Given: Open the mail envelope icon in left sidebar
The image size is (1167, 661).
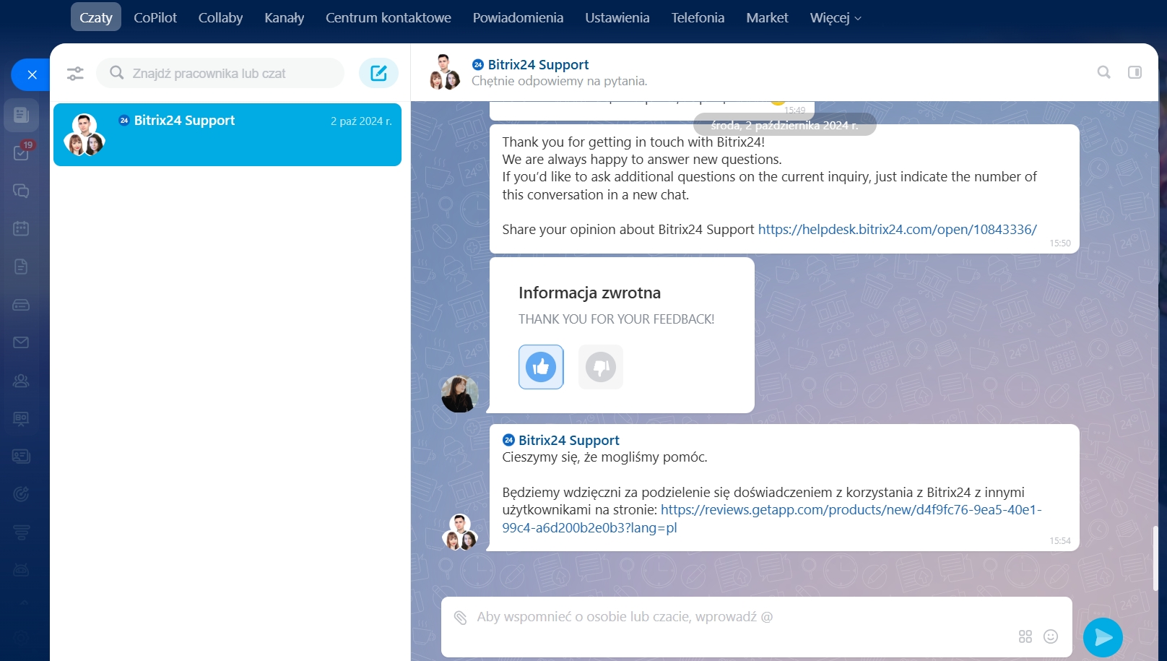Looking at the screenshot, I should [21, 342].
